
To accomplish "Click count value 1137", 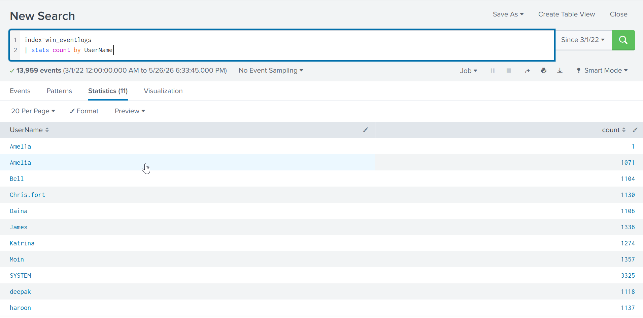I will 628,308.
